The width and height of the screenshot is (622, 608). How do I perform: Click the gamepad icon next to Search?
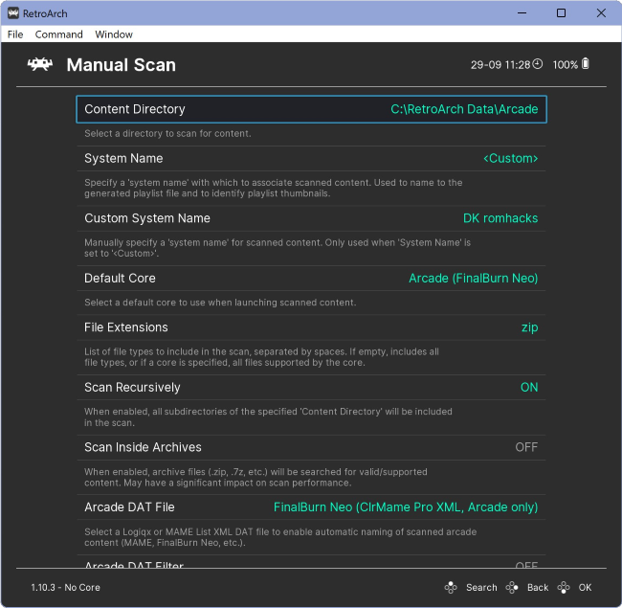(451, 587)
